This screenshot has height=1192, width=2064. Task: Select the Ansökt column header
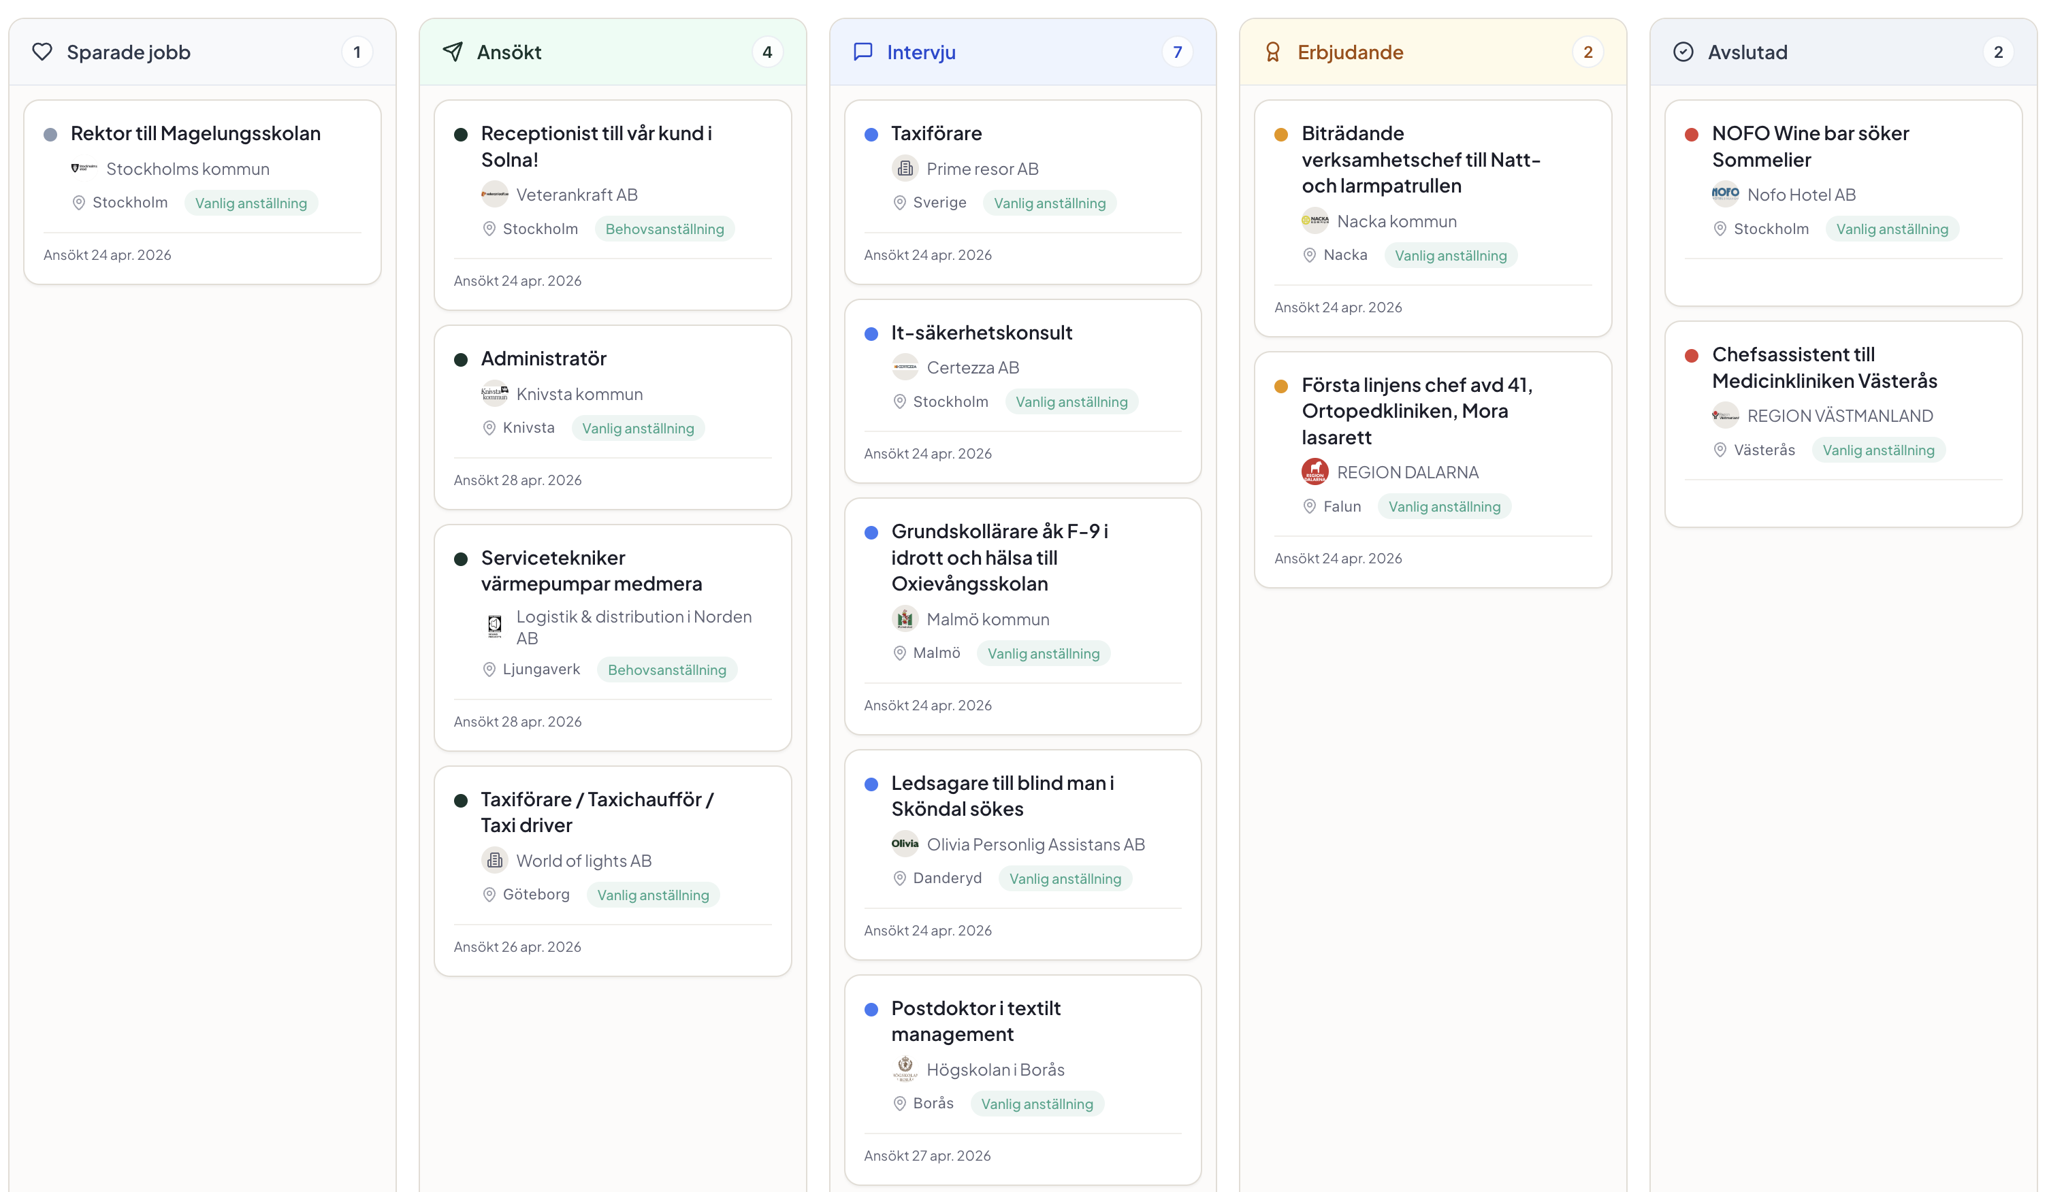[x=613, y=52]
